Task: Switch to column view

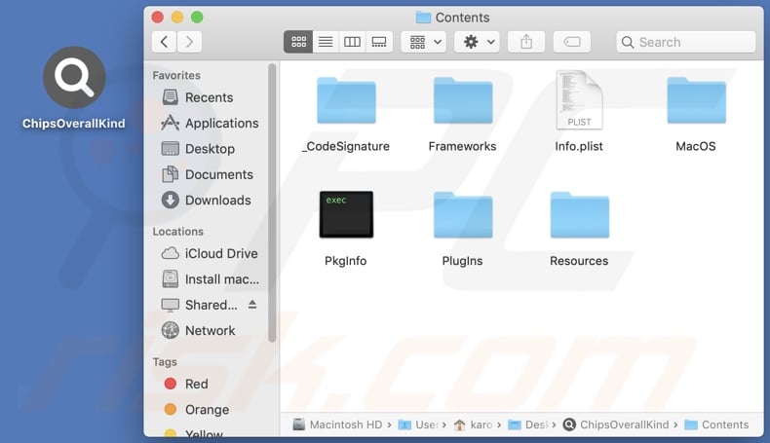Action: click(352, 42)
